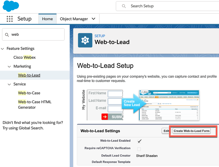Click the SETUP breadcrumb link
The width and height of the screenshot is (219, 167).
click(x=100, y=36)
